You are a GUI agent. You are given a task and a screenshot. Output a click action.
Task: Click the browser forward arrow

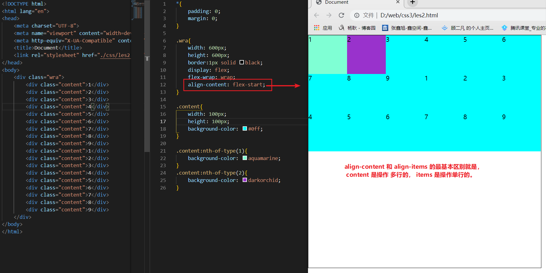329,15
